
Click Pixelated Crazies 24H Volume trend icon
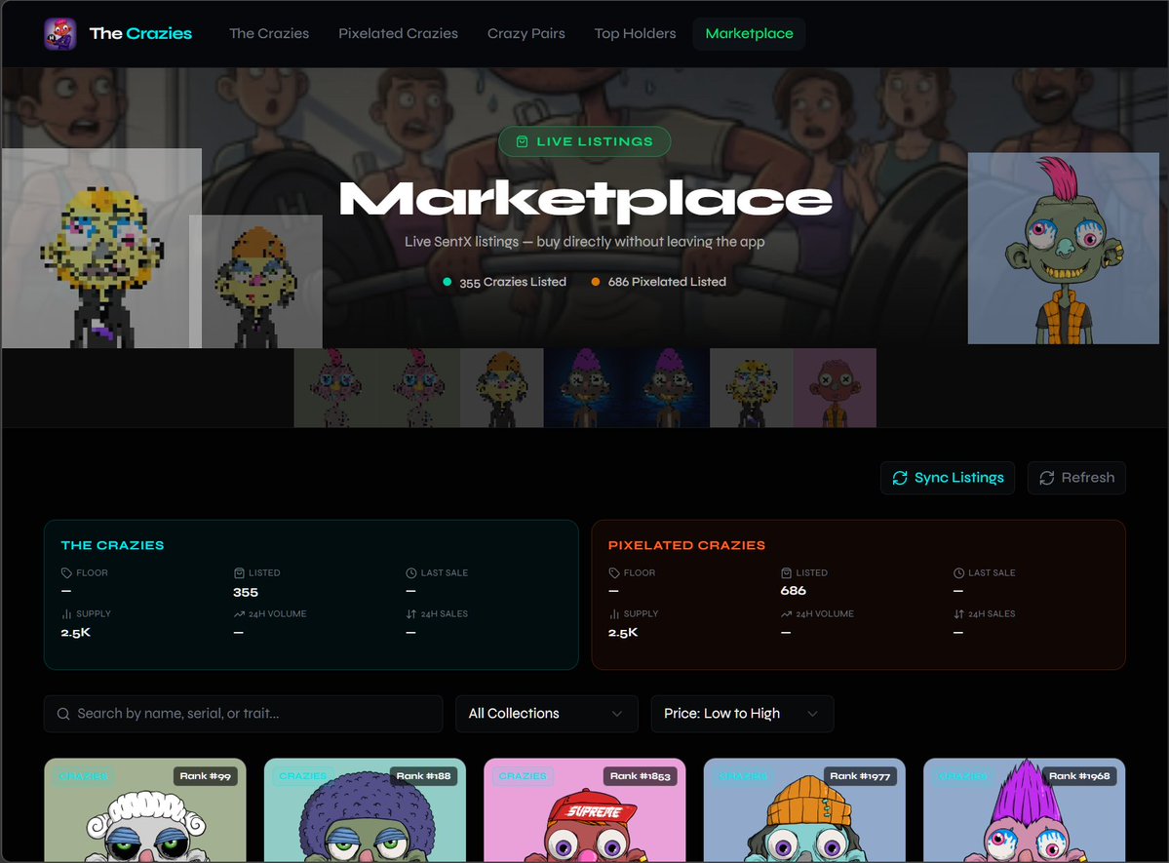point(787,614)
